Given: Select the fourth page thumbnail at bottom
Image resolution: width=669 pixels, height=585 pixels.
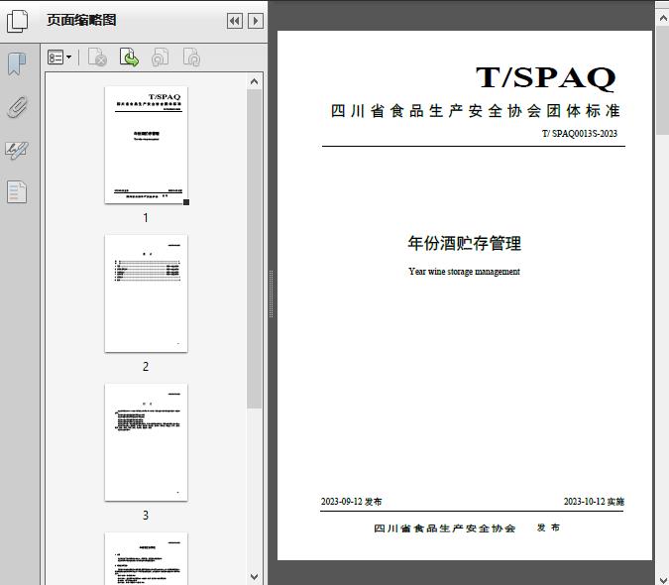Looking at the screenshot, I should tap(146, 558).
